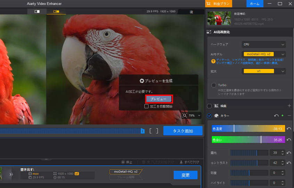Toggle the 編集 section checkbox
Viewport: 294px width, 188px height.
click(209, 106)
